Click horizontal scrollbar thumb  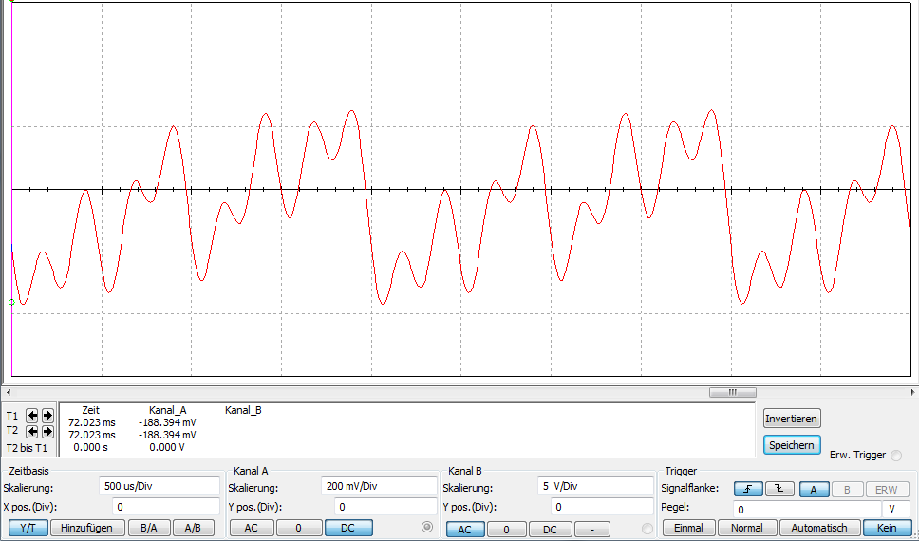click(733, 392)
